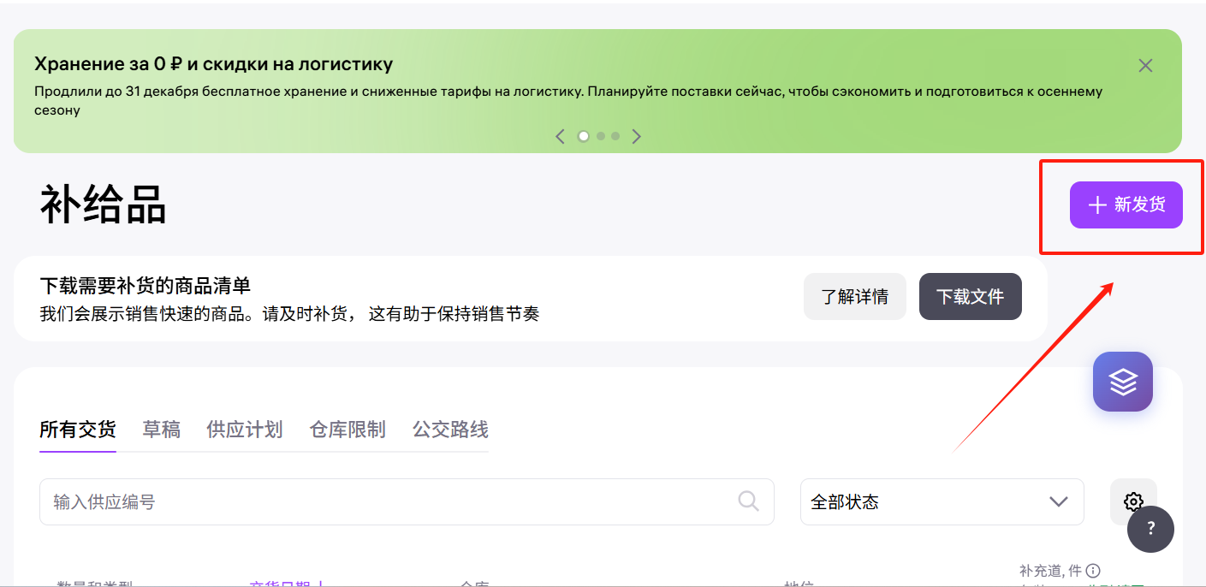
Task: Expand the 全部状态 status dropdown
Action: (x=942, y=502)
